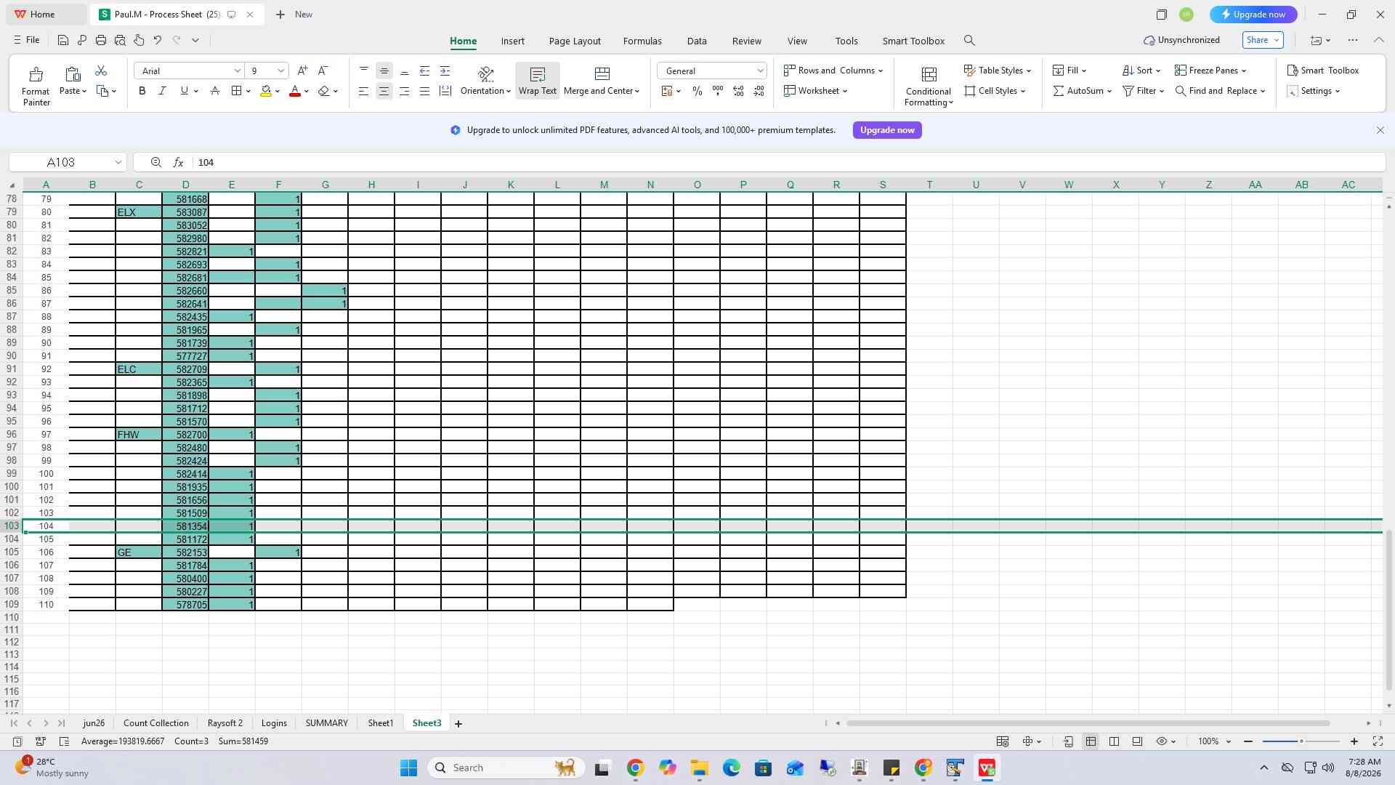
Task: Click the AutoSum sigma icon
Action: (1059, 91)
